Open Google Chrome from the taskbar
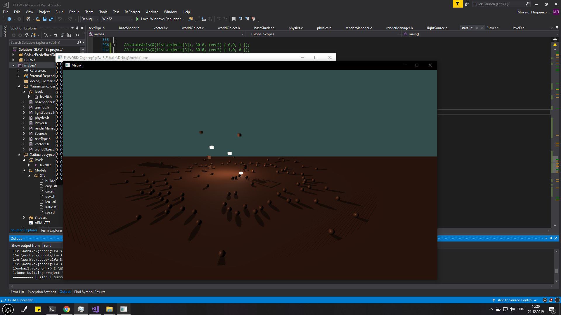The image size is (561, 315). (67, 309)
